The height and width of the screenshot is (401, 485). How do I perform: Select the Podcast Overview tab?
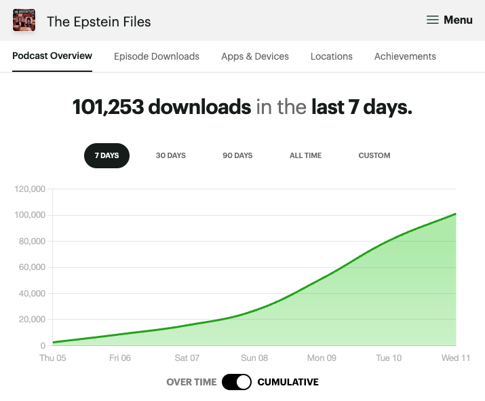click(x=52, y=56)
